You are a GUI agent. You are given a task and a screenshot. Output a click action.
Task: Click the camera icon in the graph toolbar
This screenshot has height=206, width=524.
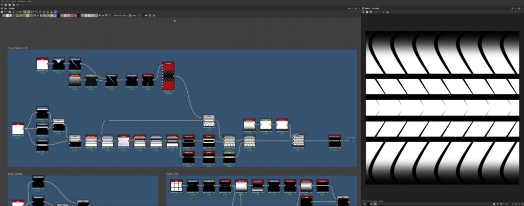(x=10, y=12)
